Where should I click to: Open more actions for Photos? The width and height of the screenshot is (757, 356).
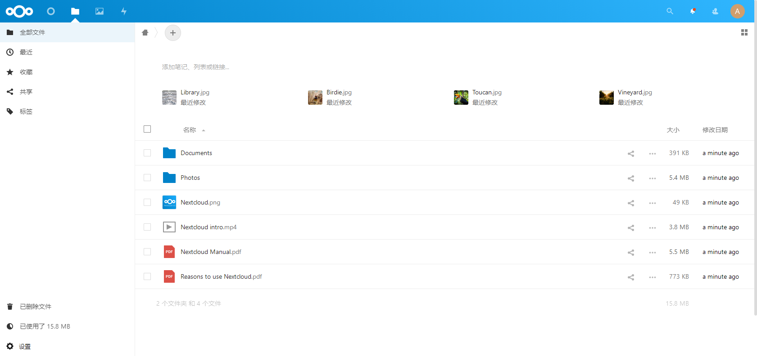tap(653, 178)
